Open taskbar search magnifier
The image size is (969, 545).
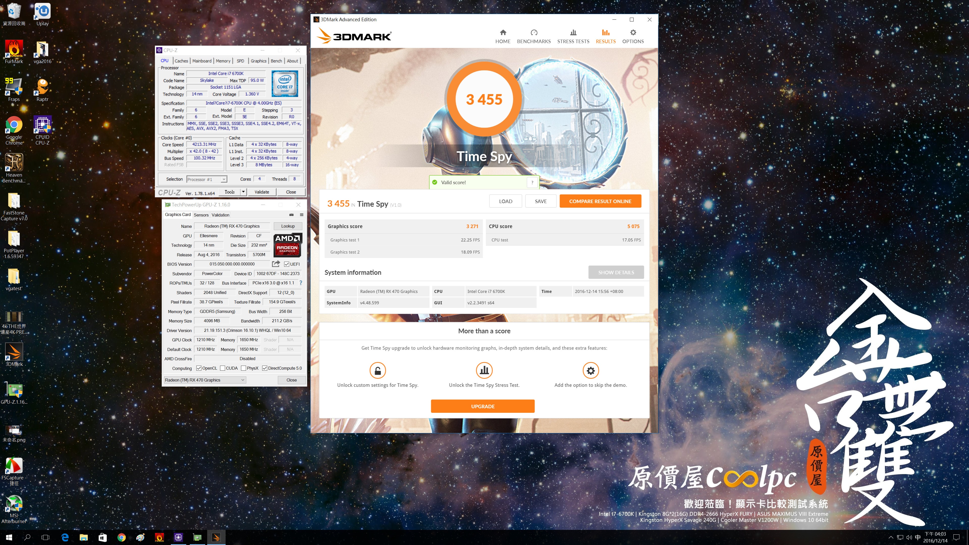(x=27, y=537)
